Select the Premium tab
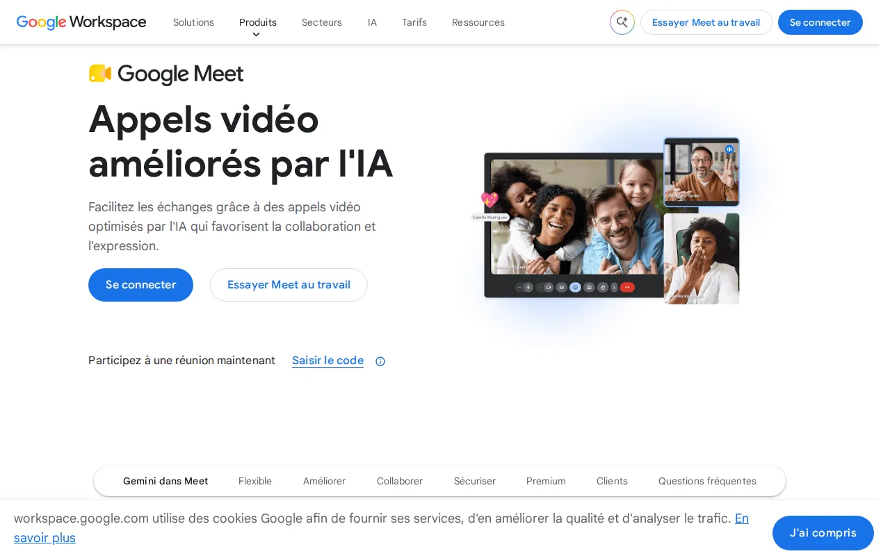 pos(546,481)
